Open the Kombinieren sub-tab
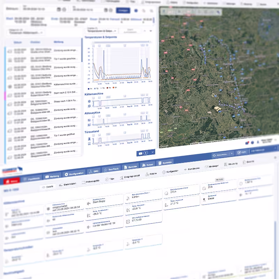Viewport: 279px width, 279px height. click(x=191, y=169)
